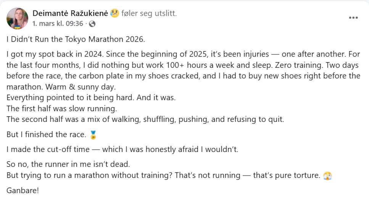Click the tired feeling emoji beside the name

click(x=114, y=13)
